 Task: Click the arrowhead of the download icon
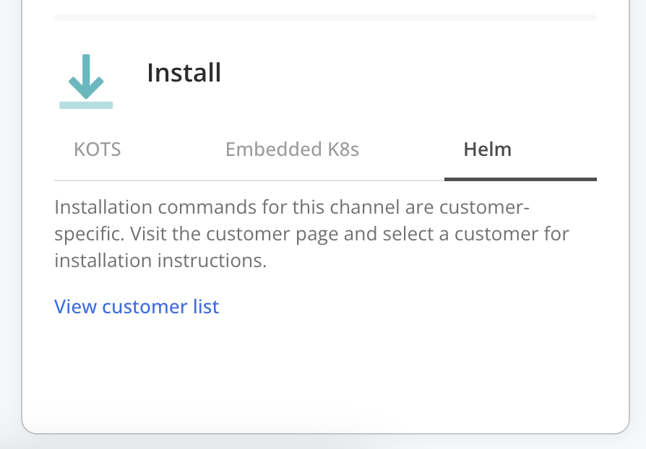(x=86, y=90)
